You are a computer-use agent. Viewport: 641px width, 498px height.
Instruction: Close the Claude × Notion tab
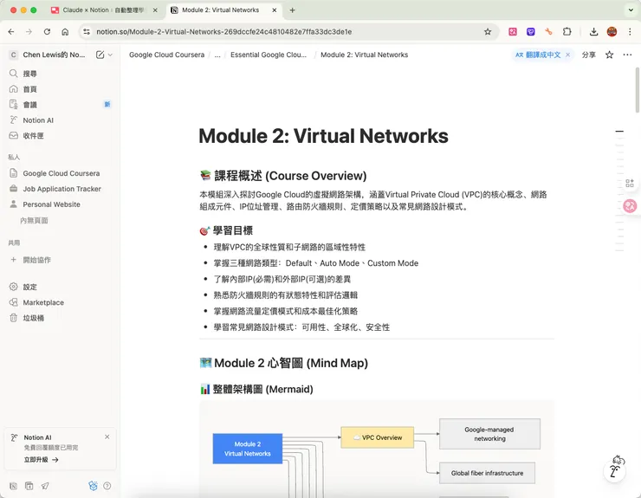point(155,10)
